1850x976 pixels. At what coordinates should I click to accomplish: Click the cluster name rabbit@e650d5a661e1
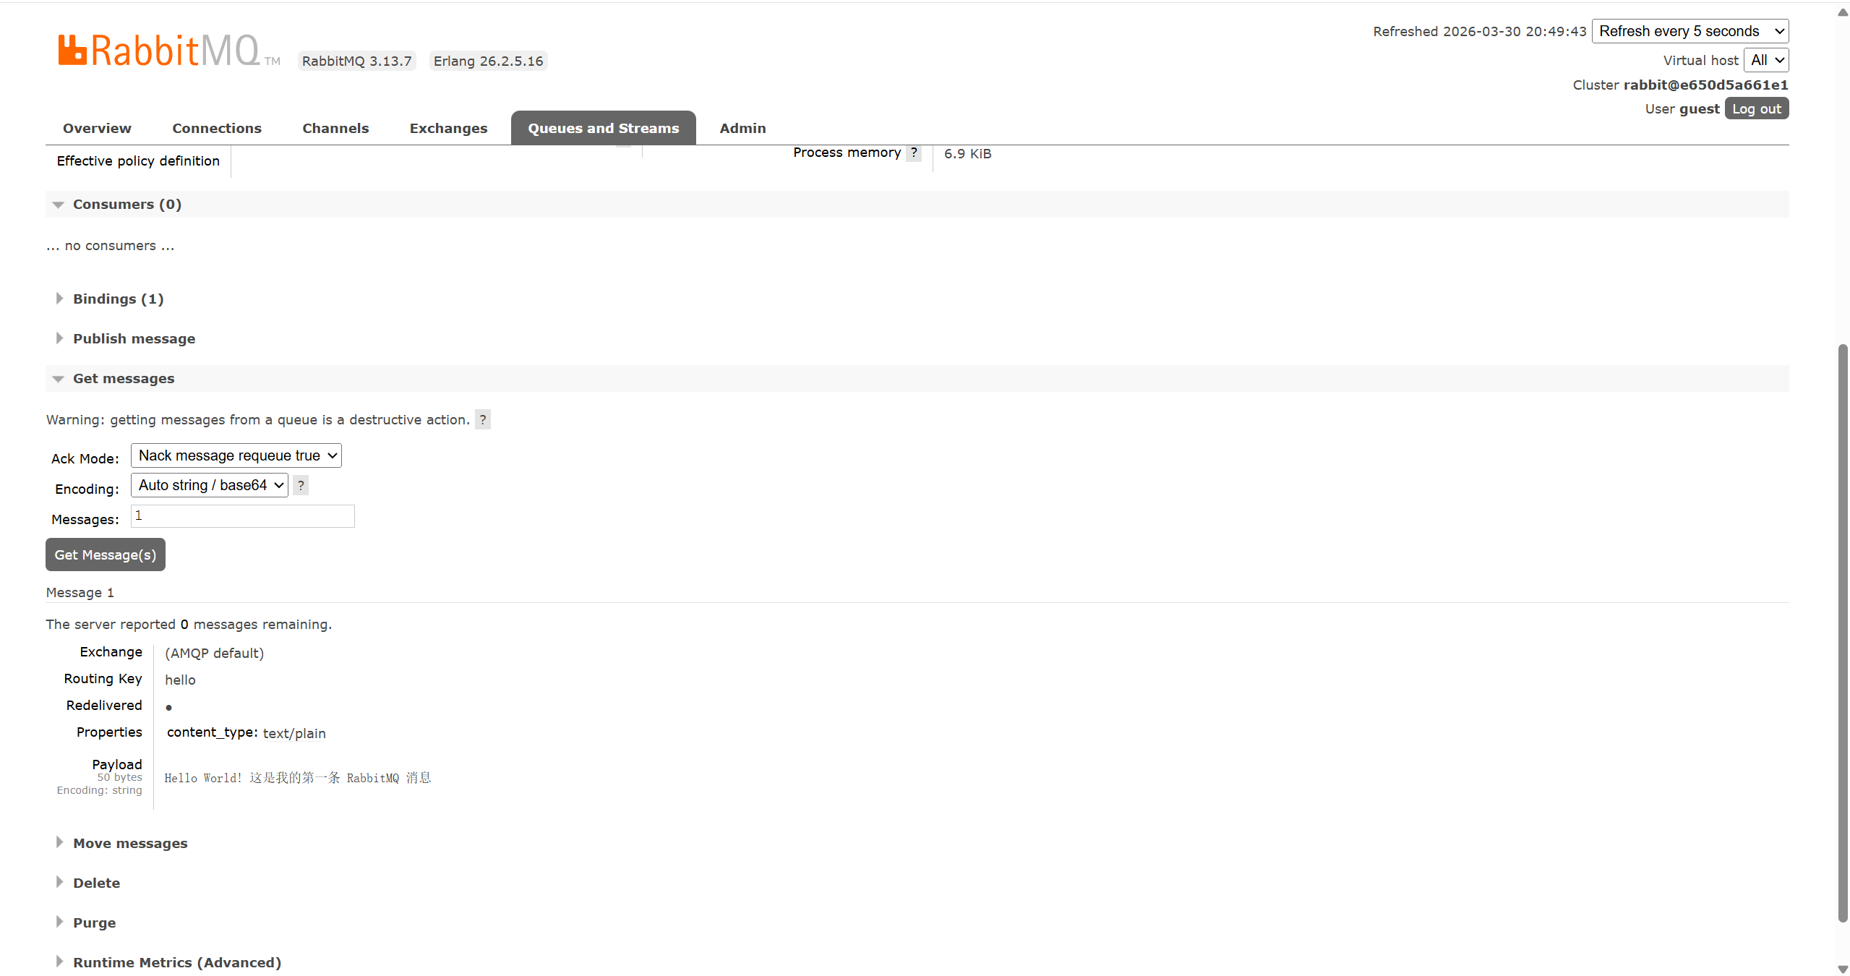pyautogui.click(x=1706, y=85)
